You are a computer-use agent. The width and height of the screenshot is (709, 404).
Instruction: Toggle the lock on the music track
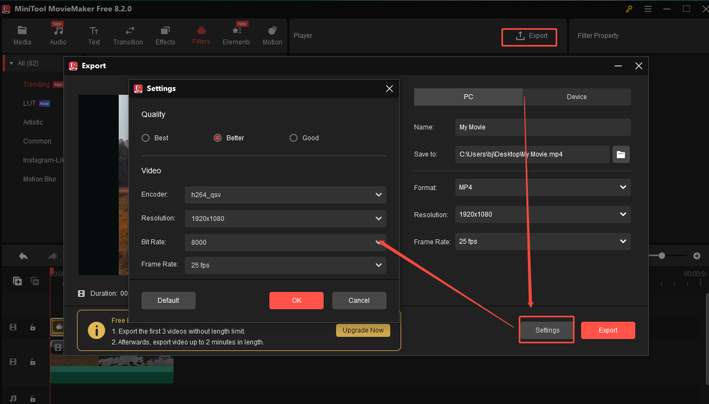tap(33, 399)
